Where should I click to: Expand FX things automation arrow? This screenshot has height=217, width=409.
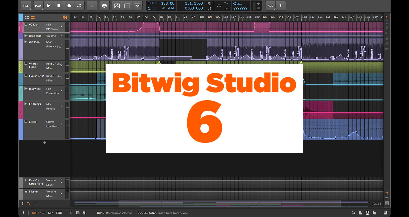pos(61,106)
